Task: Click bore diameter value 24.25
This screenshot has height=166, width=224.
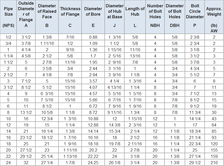Action: coord(93,162)
